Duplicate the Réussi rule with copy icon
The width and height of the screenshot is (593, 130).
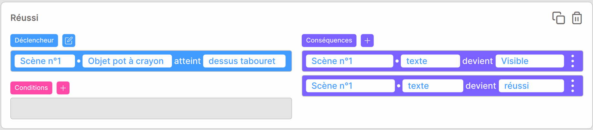(x=558, y=18)
